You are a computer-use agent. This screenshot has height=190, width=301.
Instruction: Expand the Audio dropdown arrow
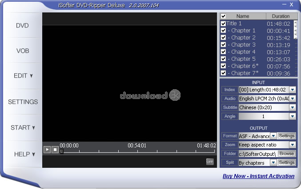[x=293, y=99]
